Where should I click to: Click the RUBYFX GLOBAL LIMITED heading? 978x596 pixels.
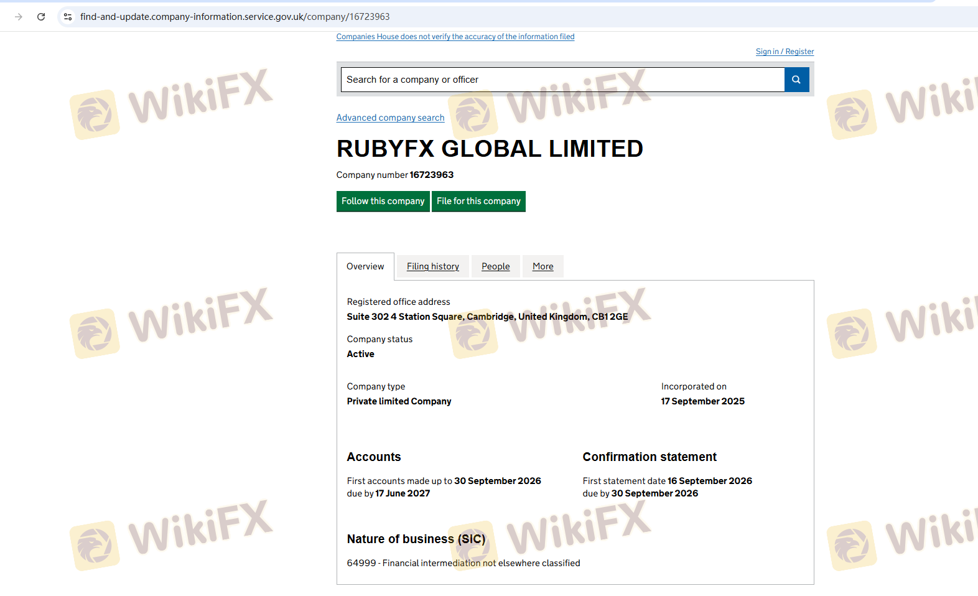[x=490, y=149]
